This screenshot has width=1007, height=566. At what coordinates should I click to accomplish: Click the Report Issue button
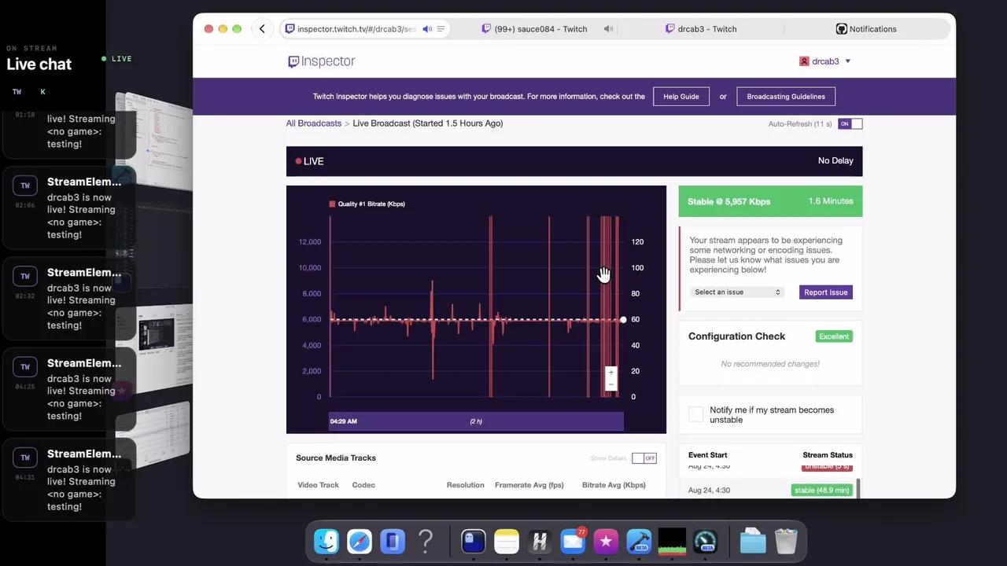pyautogui.click(x=826, y=292)
